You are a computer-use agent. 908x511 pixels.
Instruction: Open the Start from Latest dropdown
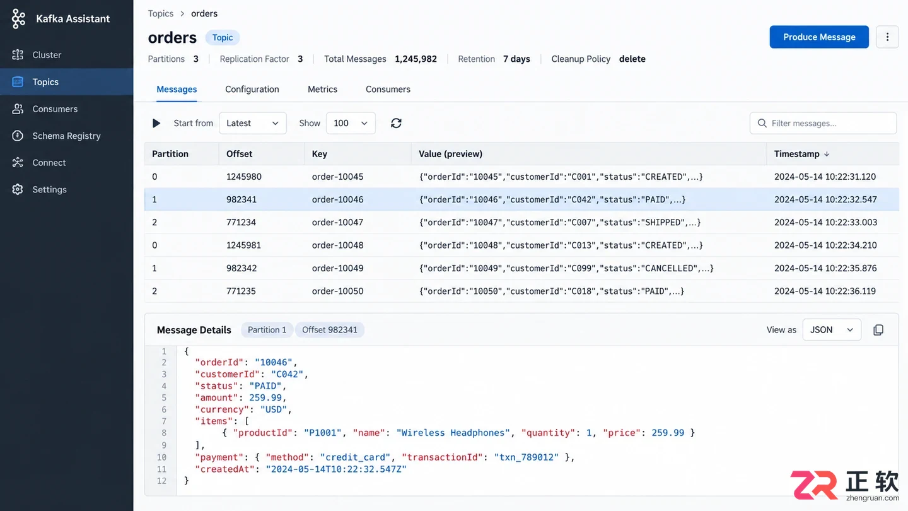point(253,123)
